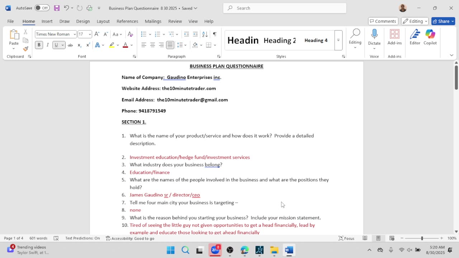This screenshot has height=258, width=459.
Task: Toggle Bold formatting button
Action: (39, 45)
